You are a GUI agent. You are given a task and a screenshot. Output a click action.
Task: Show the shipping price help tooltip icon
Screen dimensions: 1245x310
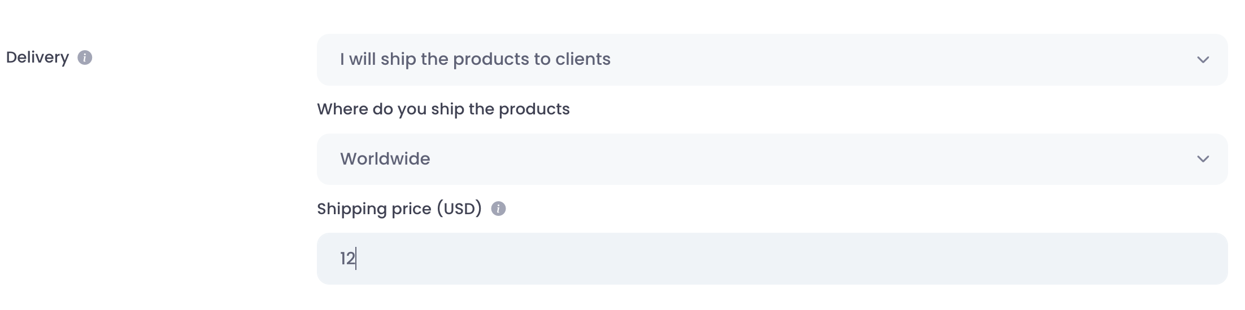tap(498, 209)
